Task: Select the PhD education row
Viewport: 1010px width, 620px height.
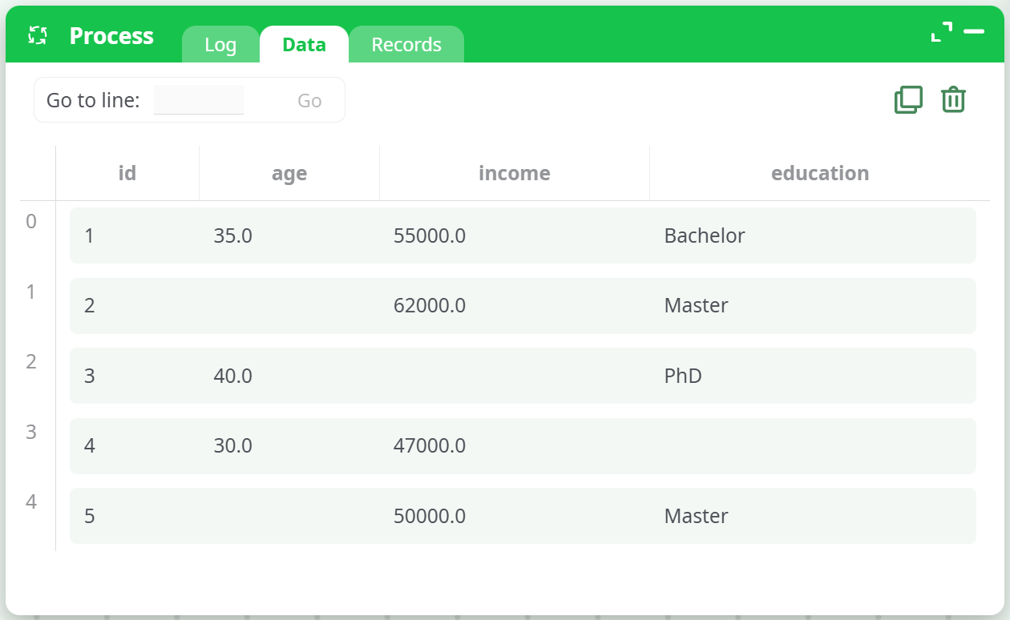Action: tap(523, 376)
